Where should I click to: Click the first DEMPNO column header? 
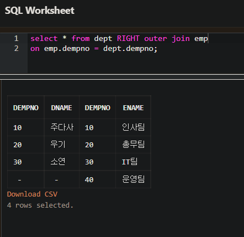[x=26, y=108]
